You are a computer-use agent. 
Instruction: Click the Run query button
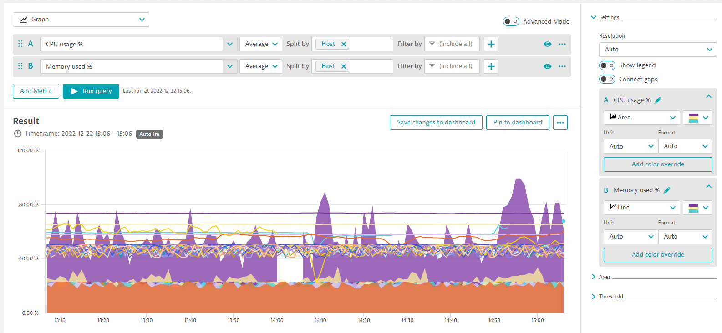pos(91,91)
